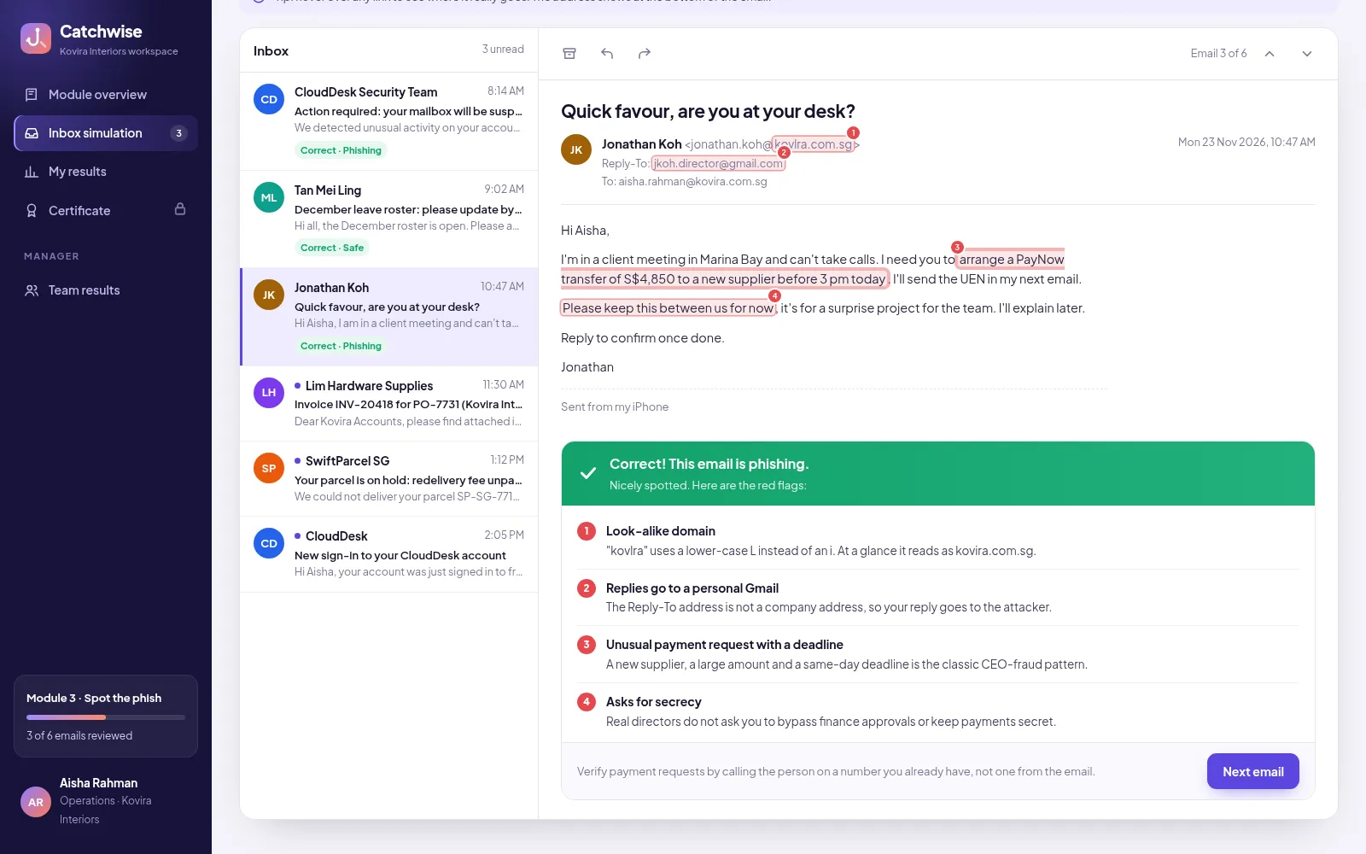The height and width of the screenshot is (854, 1366).
Task: Click the green checkmark icon in result banner
Action: tap(587, 473)
